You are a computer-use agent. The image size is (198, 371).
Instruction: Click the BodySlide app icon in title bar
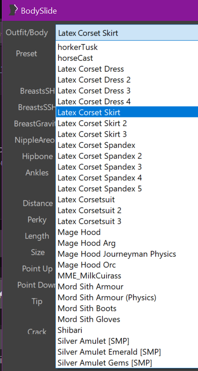(x=13, y=10)
